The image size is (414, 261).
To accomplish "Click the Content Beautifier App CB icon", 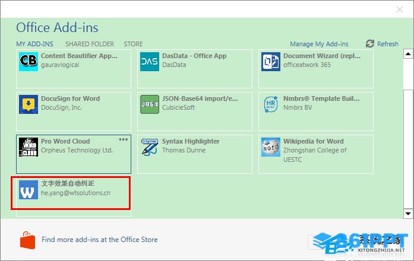I will click(x=29, y=62).
